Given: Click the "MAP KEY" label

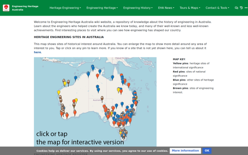Looking at the screenshot, I should (179, 59).
